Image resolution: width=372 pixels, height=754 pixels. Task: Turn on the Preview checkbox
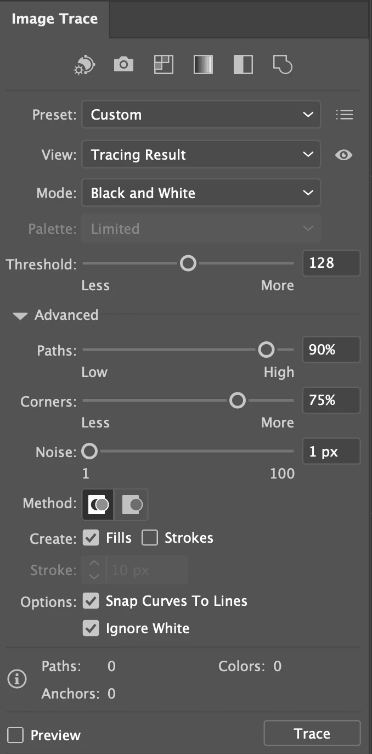(x=15, y=735)
